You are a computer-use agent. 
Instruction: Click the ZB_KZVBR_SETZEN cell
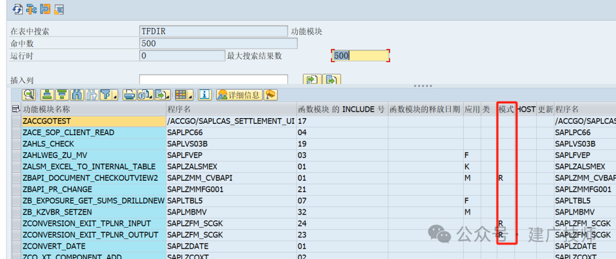tap(94, 212)
